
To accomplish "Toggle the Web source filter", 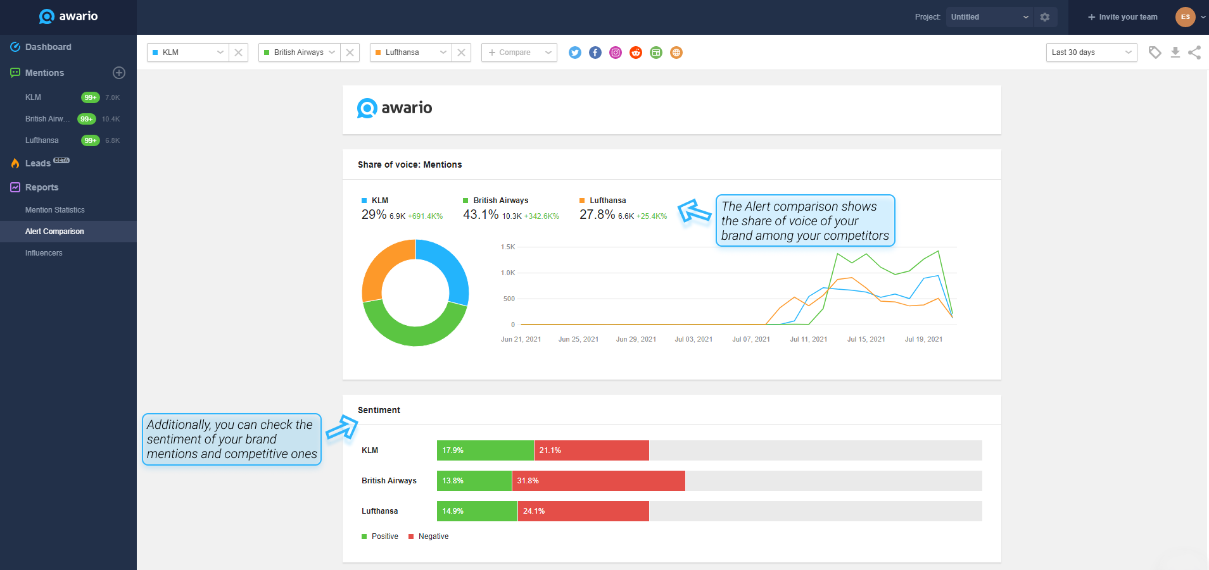I will click(676, 53).
